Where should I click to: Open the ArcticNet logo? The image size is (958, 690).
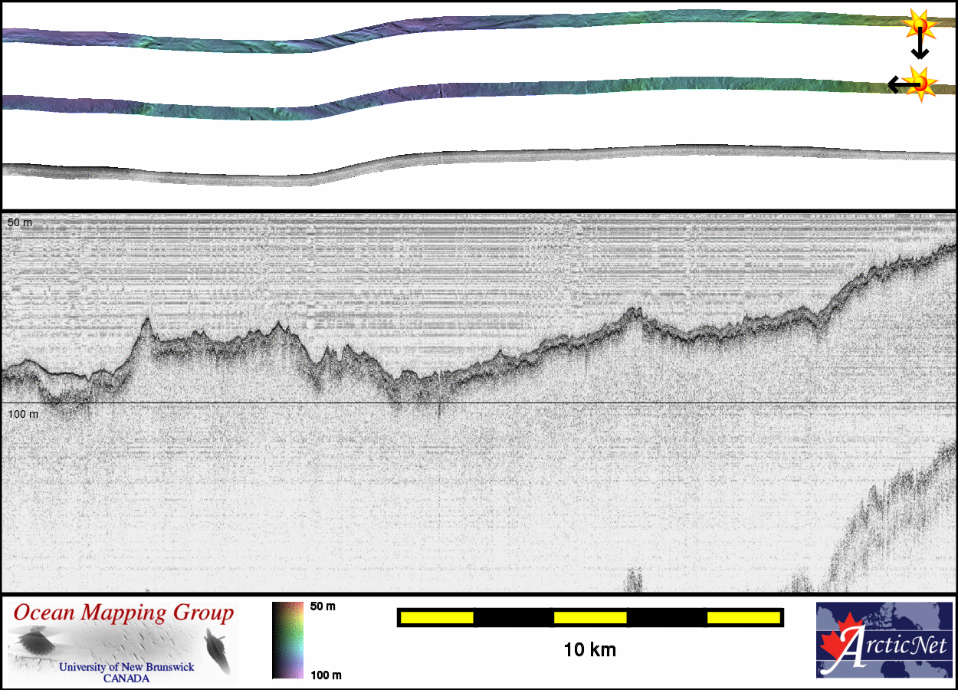click(x=884, y=640)
